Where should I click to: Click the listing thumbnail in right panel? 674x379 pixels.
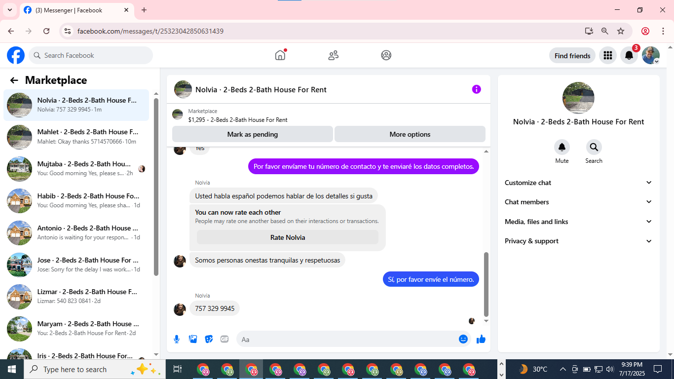578,98
